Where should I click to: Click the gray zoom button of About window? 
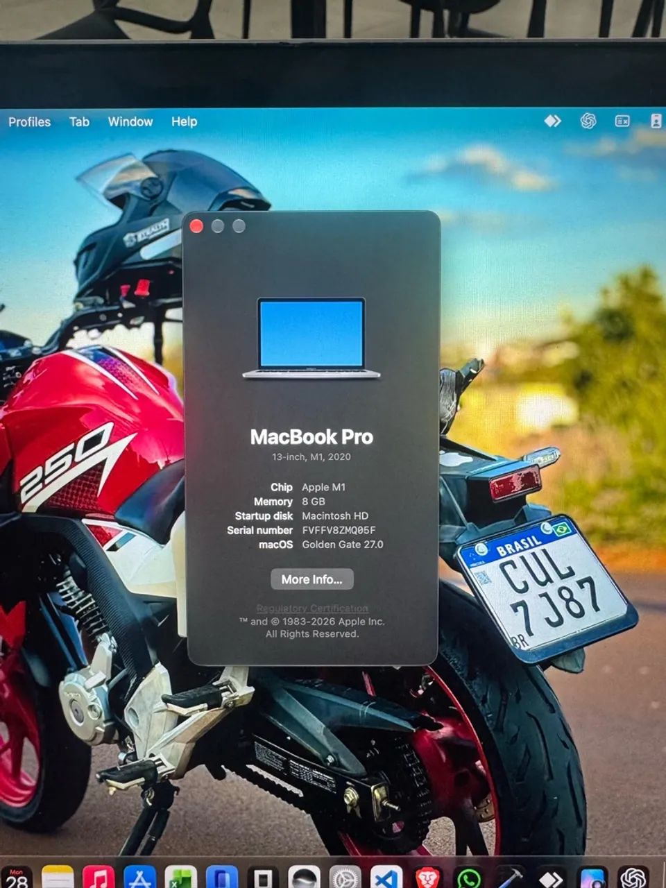(239, 226)
